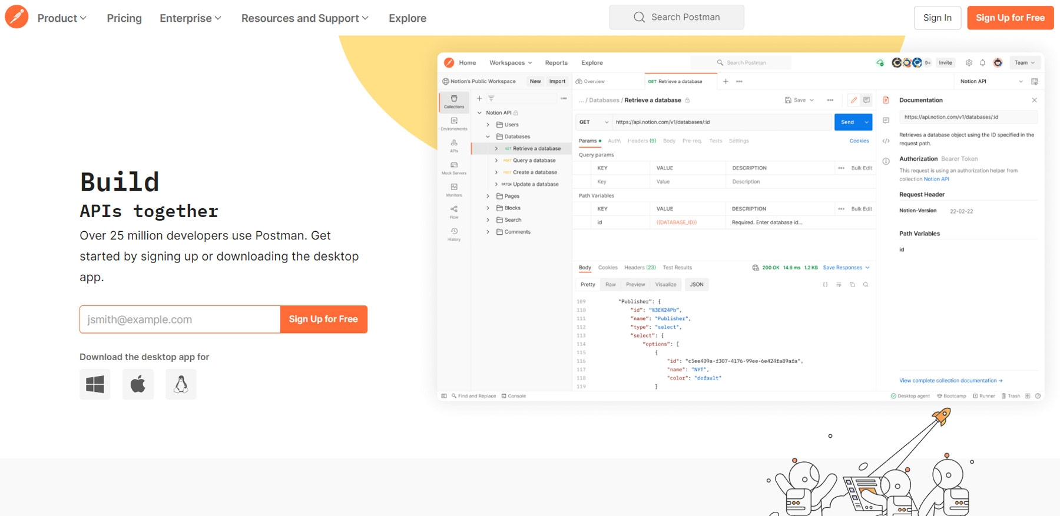Open the Environments sidebar icon in the preview
The width and height of the screenshot is (1060, 516).
click(x=454, y=124)
